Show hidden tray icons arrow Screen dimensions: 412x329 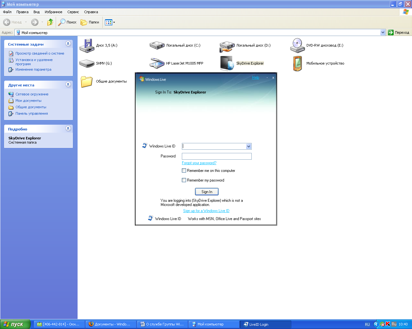click(376, 324)
